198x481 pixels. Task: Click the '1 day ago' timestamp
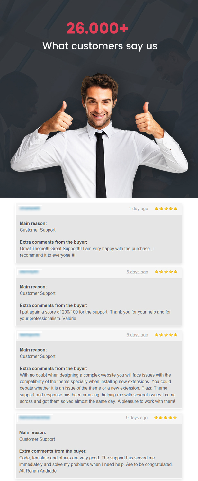point(139,209)
